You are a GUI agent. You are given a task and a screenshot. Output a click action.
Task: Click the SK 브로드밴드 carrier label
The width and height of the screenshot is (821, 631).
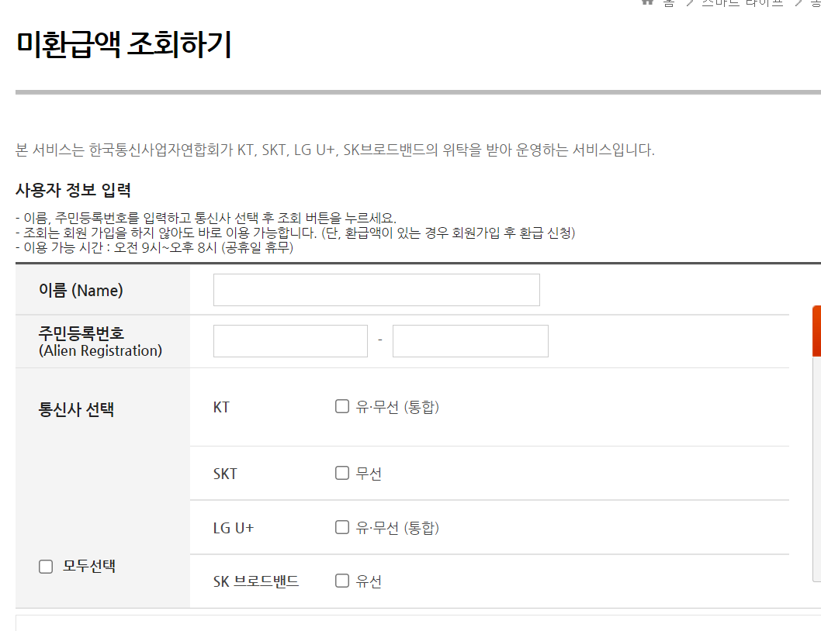pyautogui.click(x=256, y=581)
